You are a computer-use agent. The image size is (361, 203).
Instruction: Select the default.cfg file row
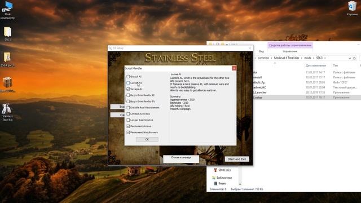tap(307, 82)
